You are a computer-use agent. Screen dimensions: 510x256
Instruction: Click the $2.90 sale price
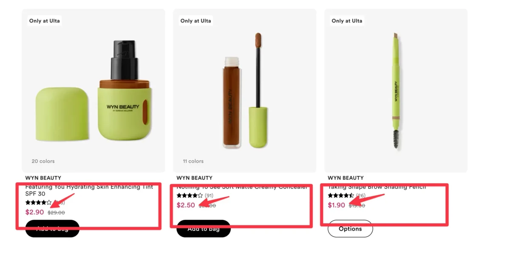tap(34, 212)
